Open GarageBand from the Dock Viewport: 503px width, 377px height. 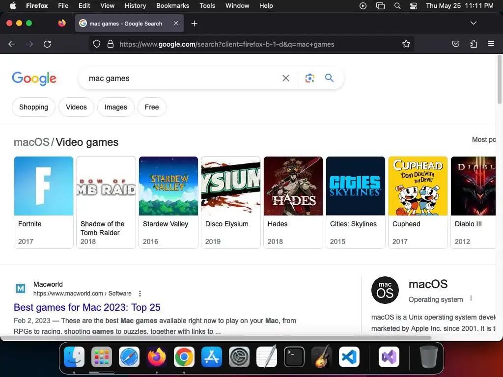pos(322,357)
